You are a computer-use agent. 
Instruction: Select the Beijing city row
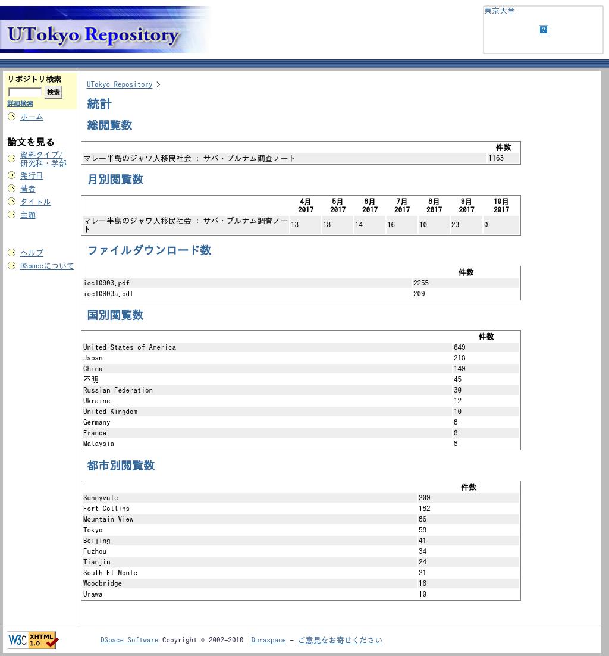pos(301,541)
